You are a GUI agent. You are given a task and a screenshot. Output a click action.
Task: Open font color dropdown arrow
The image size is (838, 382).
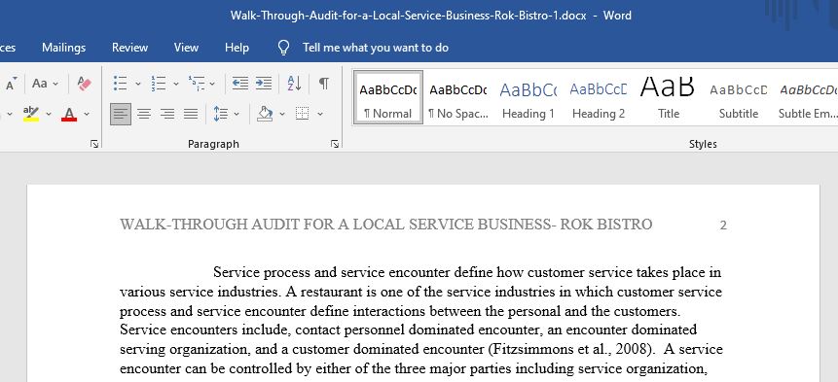(x=87, y=114)
